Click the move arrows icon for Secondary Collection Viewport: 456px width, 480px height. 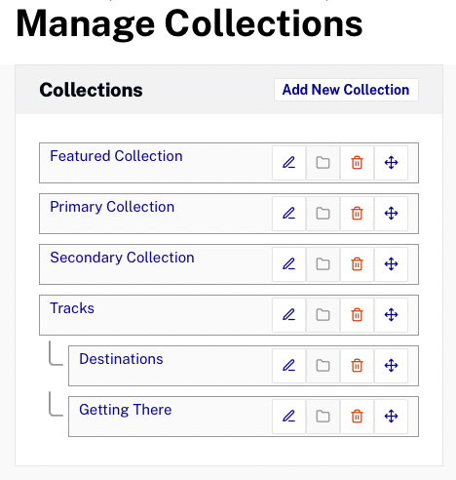[x=391, y=264]
